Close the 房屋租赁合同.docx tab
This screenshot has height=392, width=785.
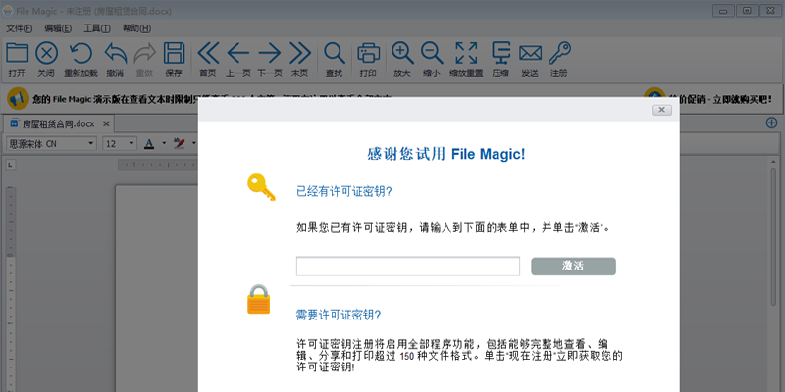tap(106, 124)
